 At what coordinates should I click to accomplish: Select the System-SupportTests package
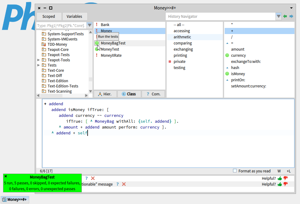click(66, 34)
